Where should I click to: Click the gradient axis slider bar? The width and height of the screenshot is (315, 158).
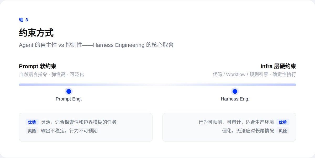(157, 85)
